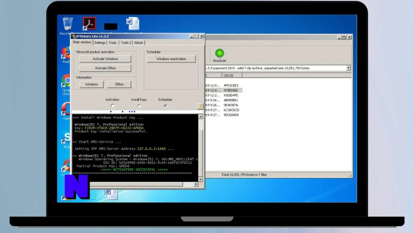Minimize the KMSAuto Lite window
Viewport: 414px width, 233px height.
click(191, 36)
